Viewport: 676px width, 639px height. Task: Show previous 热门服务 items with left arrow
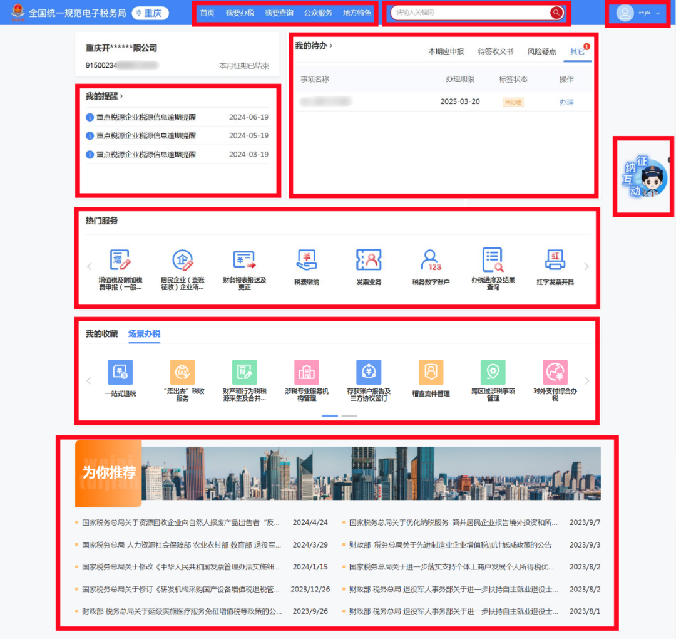90,266
